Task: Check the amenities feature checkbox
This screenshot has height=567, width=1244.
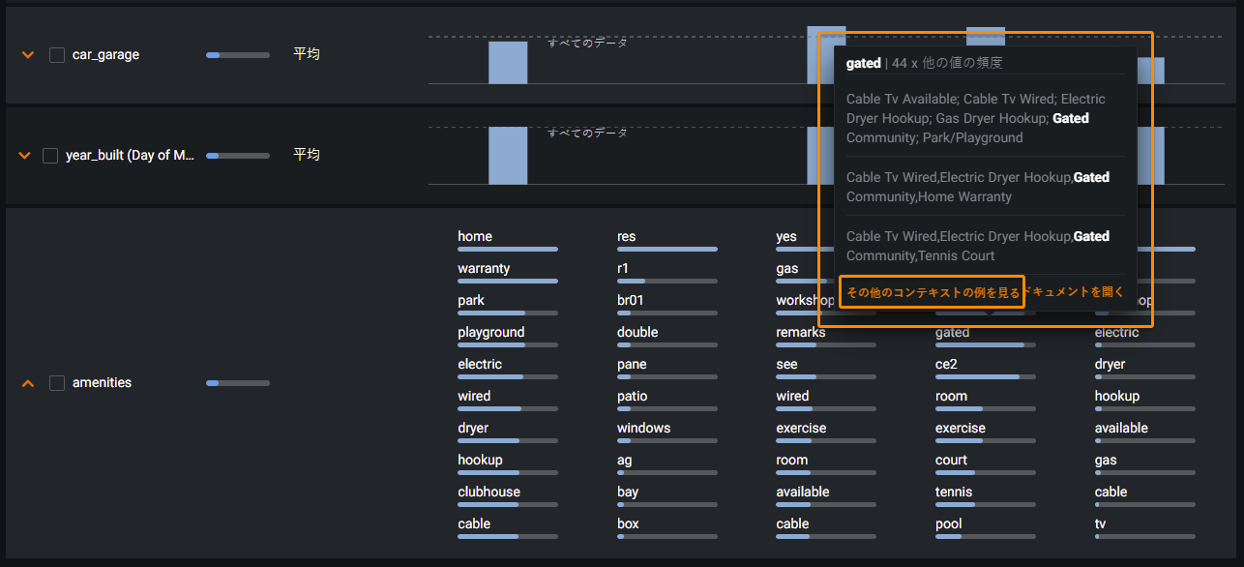Action: 57,383
